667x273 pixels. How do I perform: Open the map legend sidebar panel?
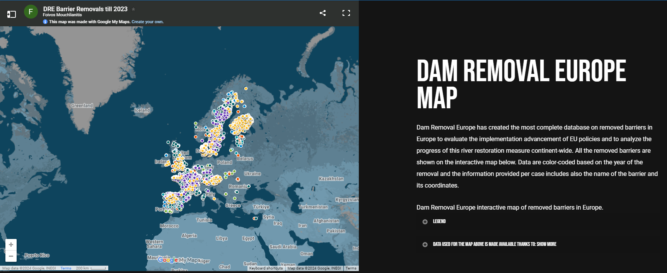[12, 14]
